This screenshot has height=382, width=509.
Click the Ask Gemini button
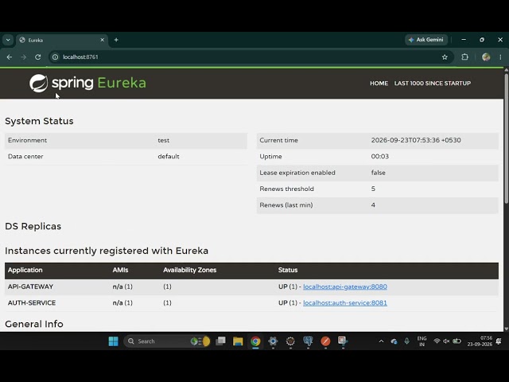[426, 40]
